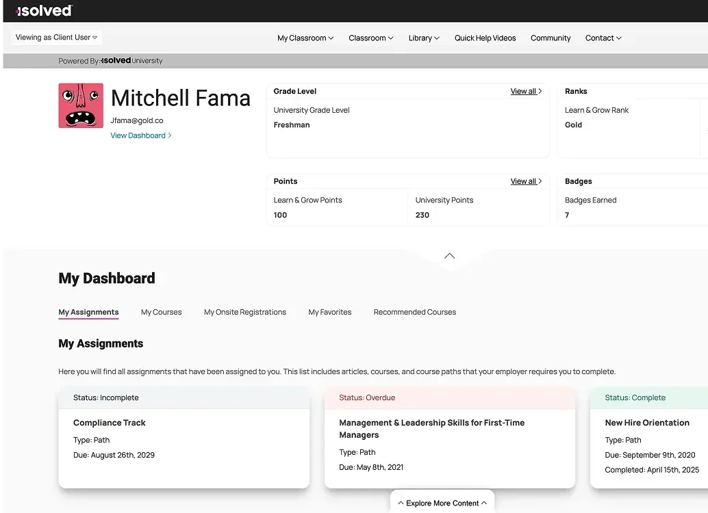Open Mitchell Fama's avatar picture
The height and width of the screenshot is (513, 708).
click(x=81, y=105)
